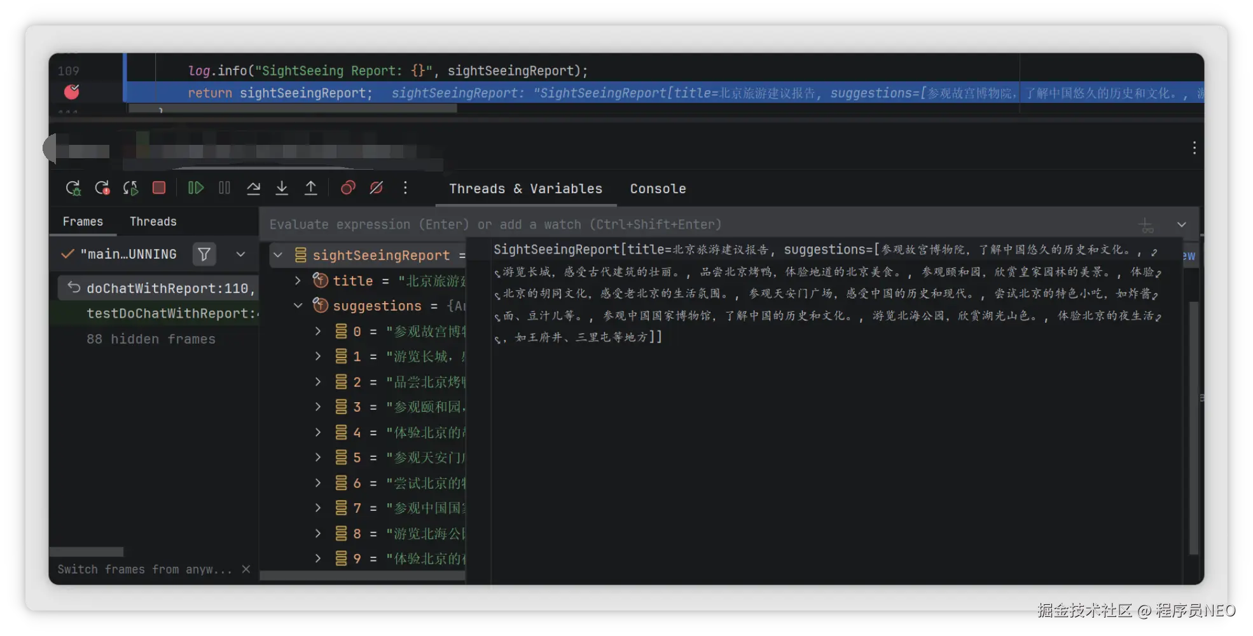Select the suggestions variable row text

pyautogui.click(x=399, y=306)
